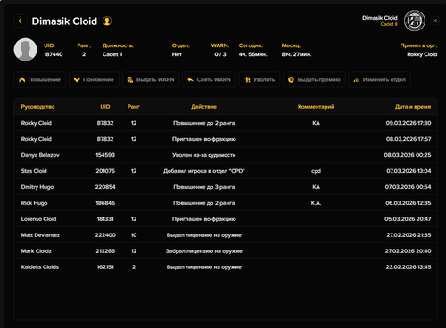Click the date 23.02.2026 13:45
446x328 pixels.
409,267
